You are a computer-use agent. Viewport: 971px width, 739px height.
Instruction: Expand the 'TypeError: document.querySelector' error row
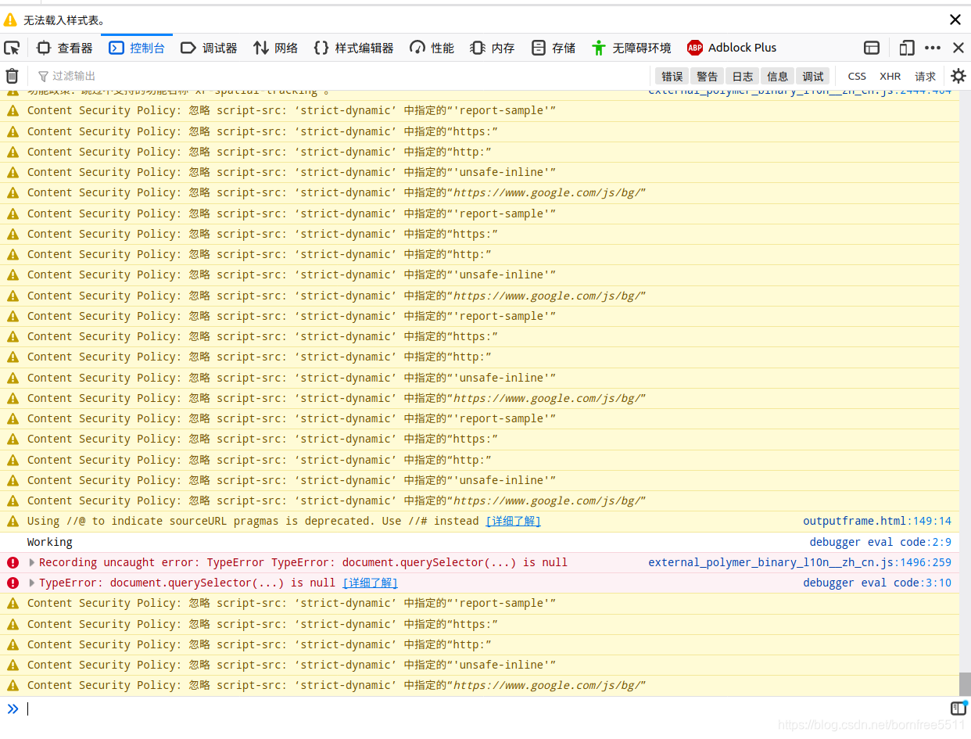[32, 583]
